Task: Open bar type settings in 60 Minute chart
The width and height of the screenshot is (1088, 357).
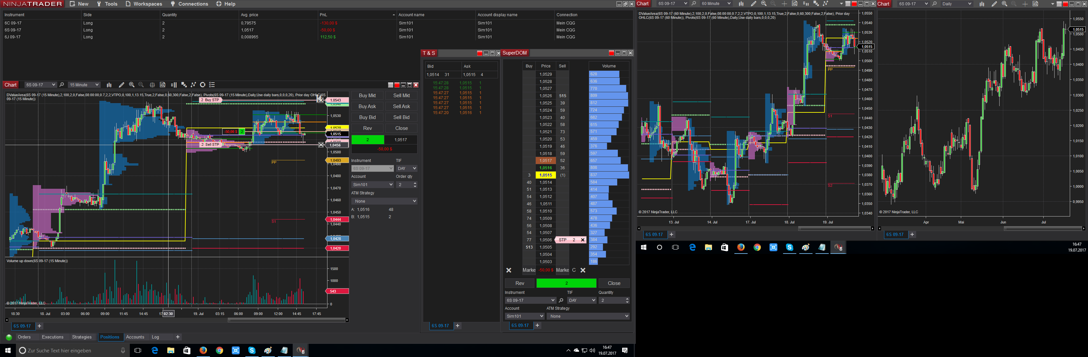Action: point(741,4)
